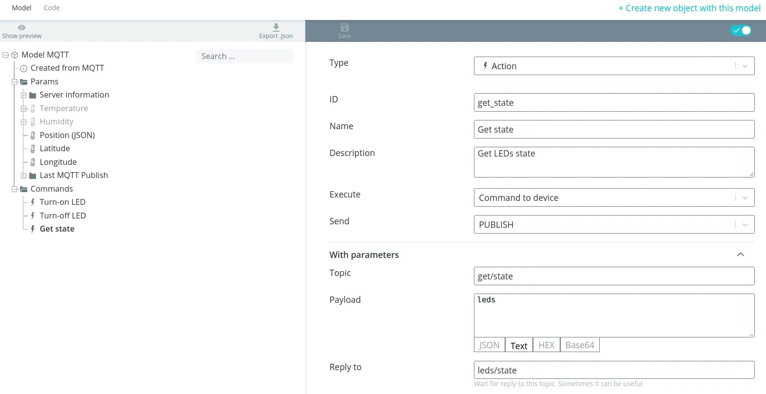Open the Type dropdown showing Action
766x394 pixels.
[613, 66]
